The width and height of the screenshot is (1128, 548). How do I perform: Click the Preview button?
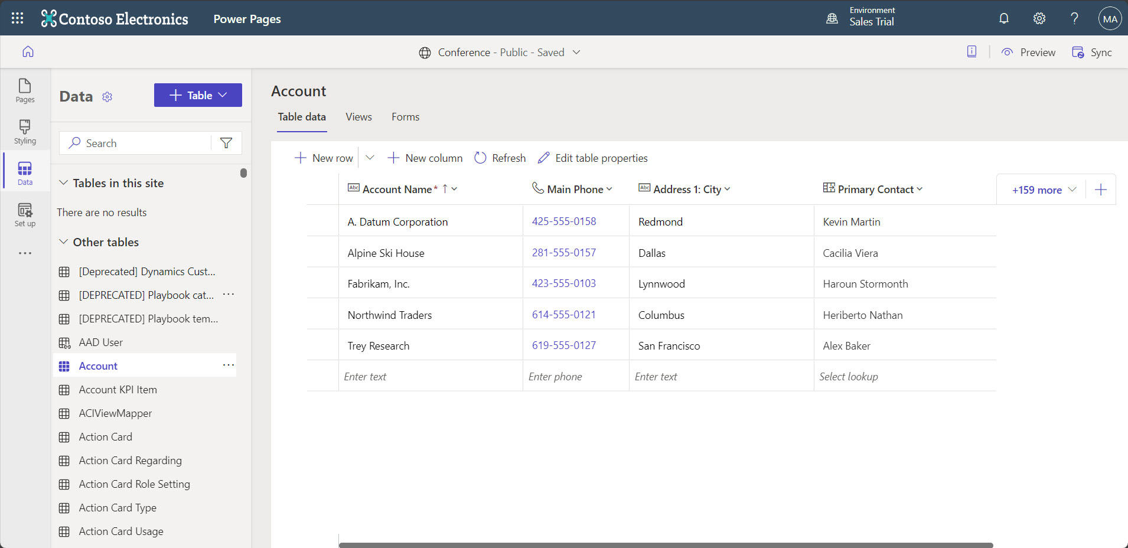(1028, 52)
